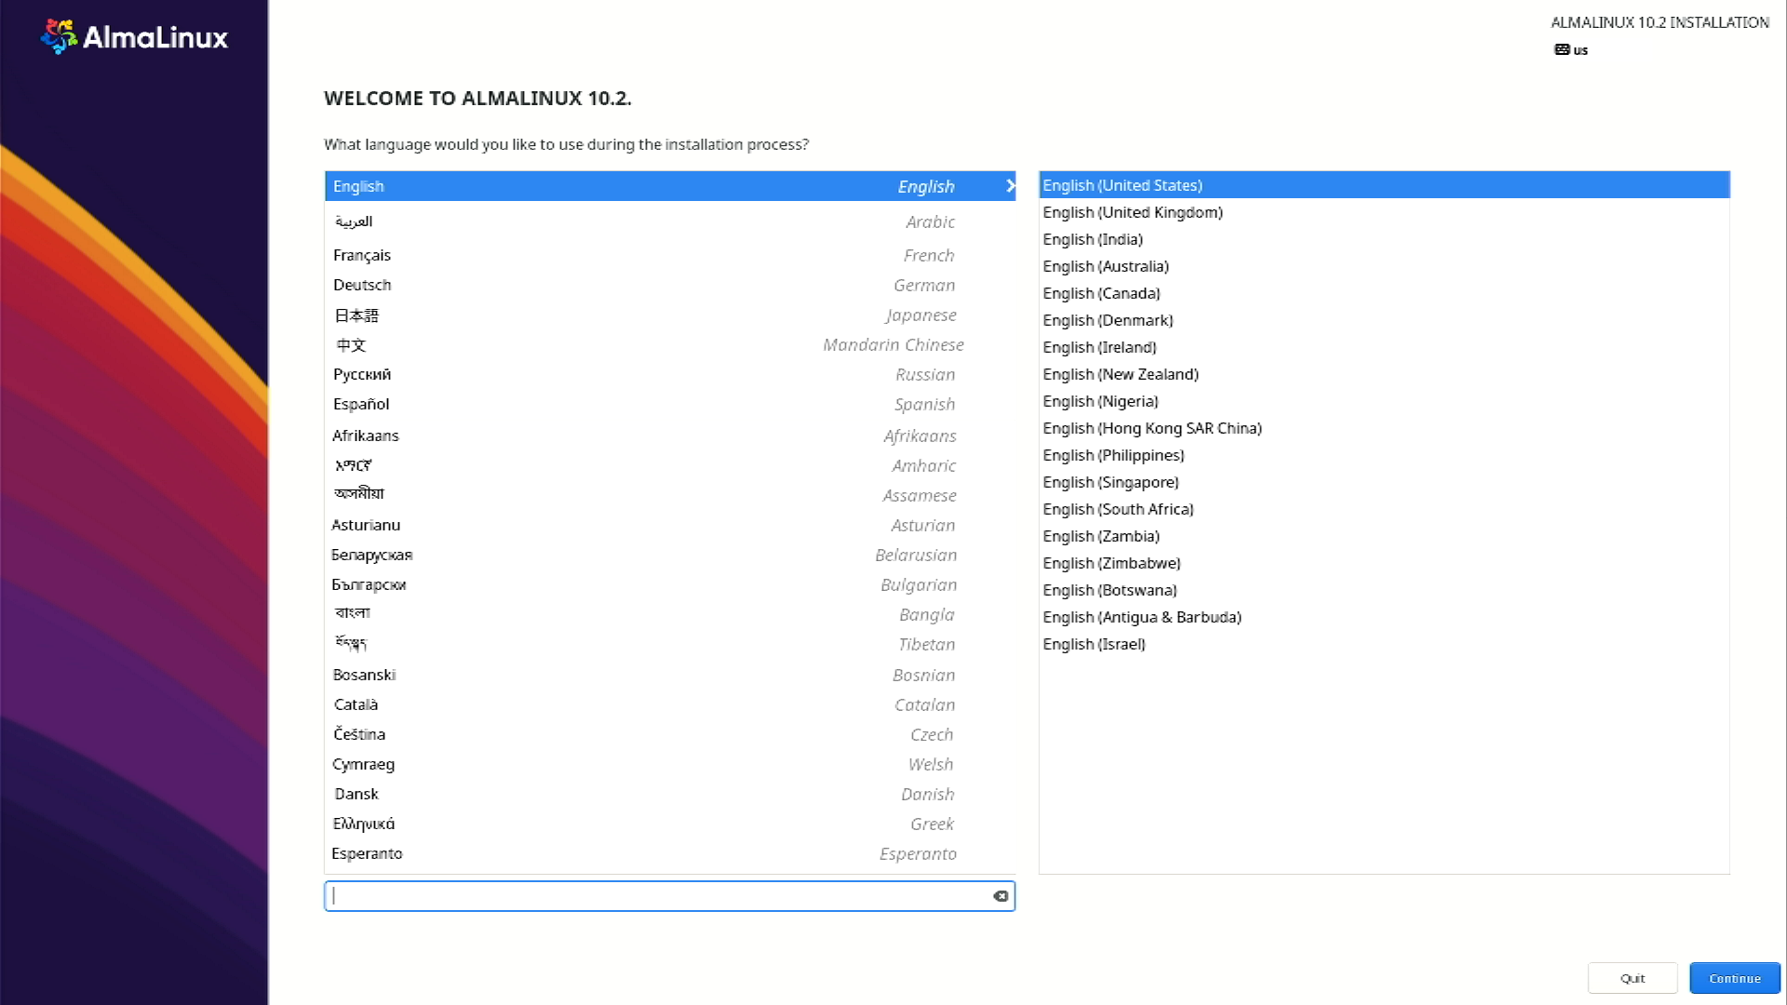
Task: Pick English (South Africa) locale
Action: (x=1384, y=509)
